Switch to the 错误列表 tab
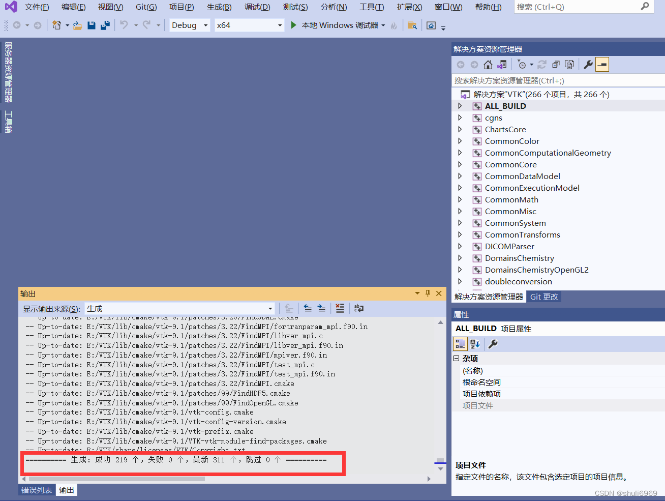This screenshot has width=665, height=501. (x=37, y=490)
